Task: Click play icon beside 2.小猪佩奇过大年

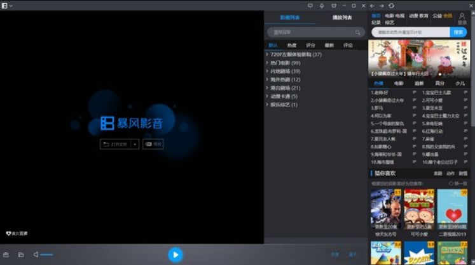Action: pyautogui.click(x=414, y=100)
